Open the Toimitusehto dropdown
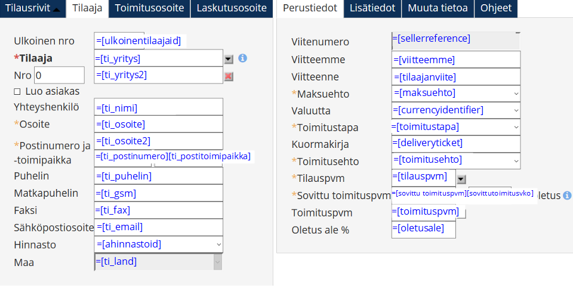 coord(516,161)
